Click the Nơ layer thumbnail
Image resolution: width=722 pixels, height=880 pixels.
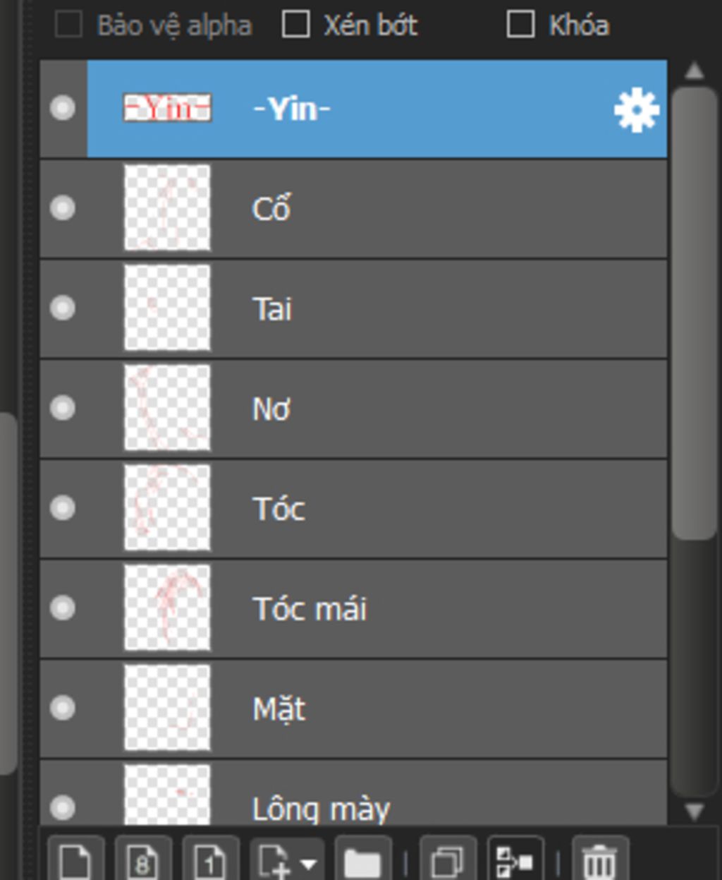[x=167, y=408]
